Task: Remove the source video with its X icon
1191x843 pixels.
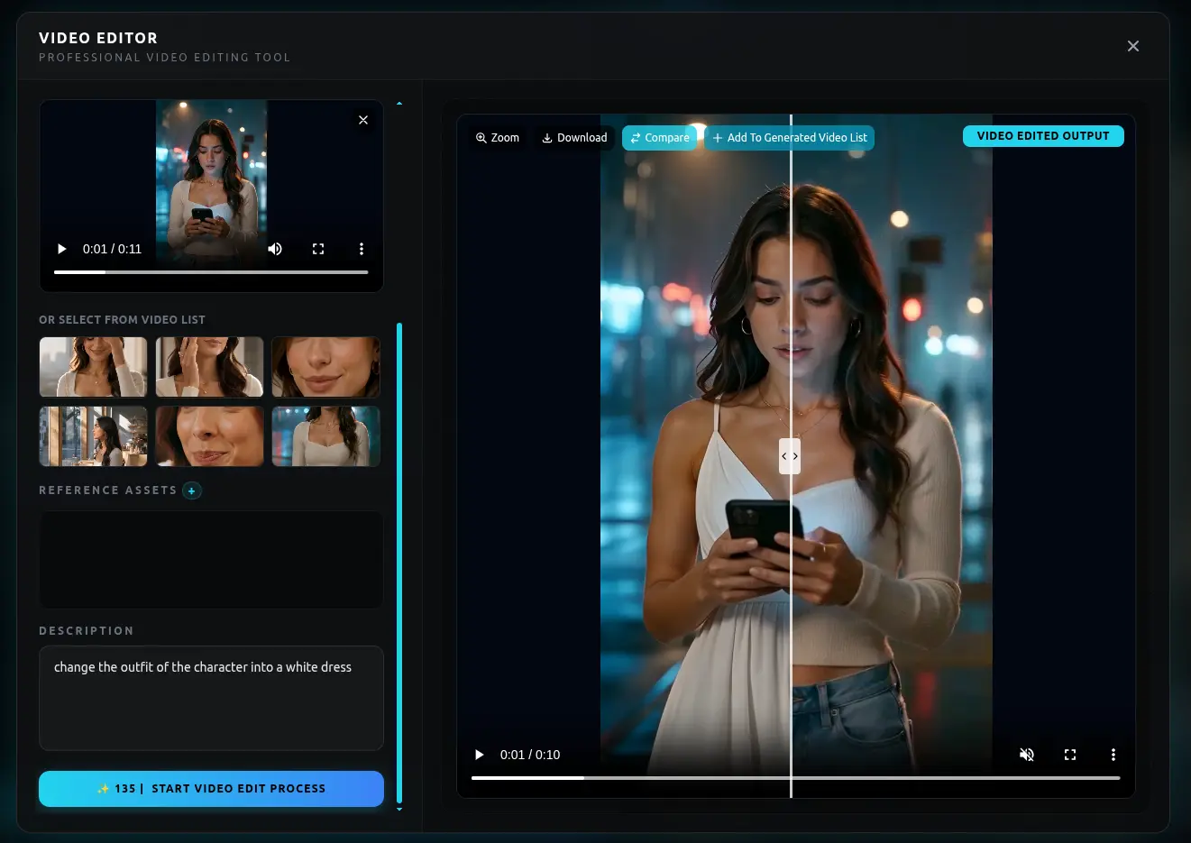Action: [363, 120]
